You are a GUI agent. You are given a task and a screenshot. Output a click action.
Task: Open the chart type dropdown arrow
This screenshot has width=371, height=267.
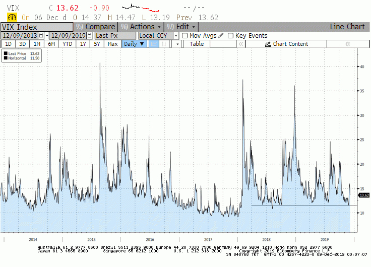coord(177,44)
